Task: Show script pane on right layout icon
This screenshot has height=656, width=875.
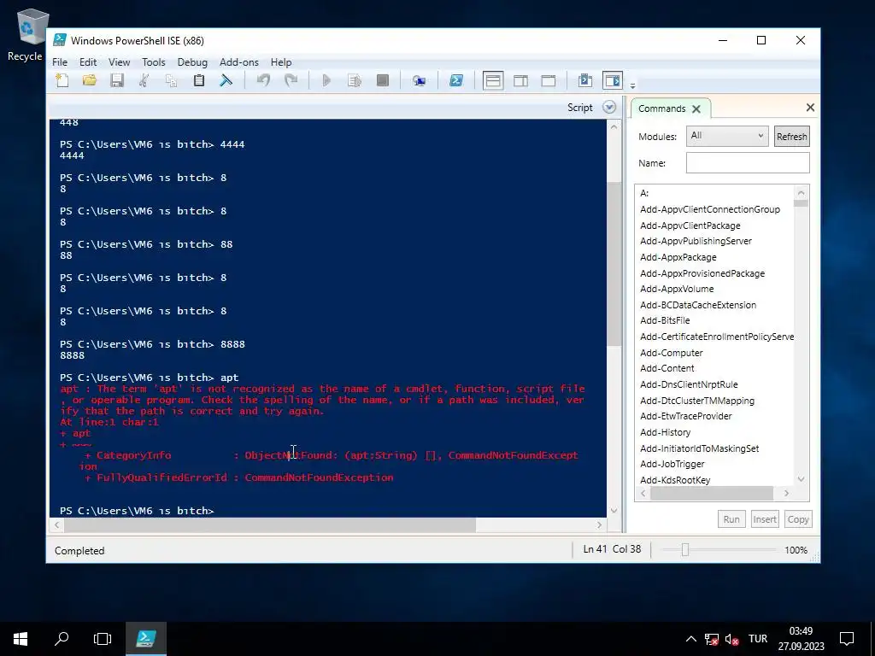Action: [x=520, y=81]
